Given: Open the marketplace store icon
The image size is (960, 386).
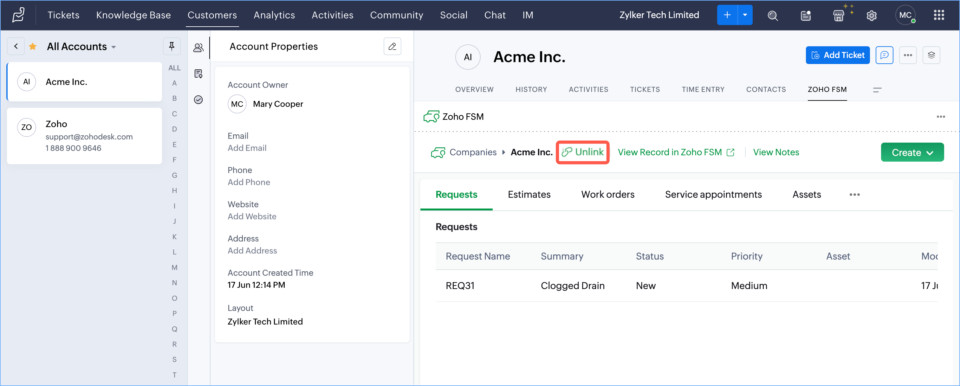Looking at the screenshot, I should 839,15.
